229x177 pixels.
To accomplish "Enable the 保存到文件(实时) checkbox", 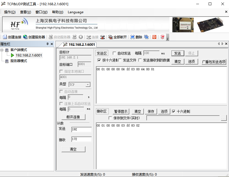I will pos(110,118).
